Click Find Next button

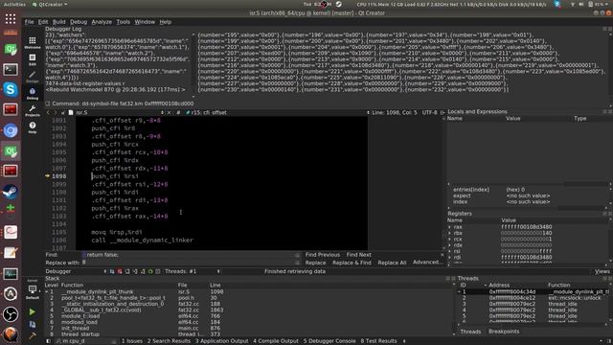point(358,255)
